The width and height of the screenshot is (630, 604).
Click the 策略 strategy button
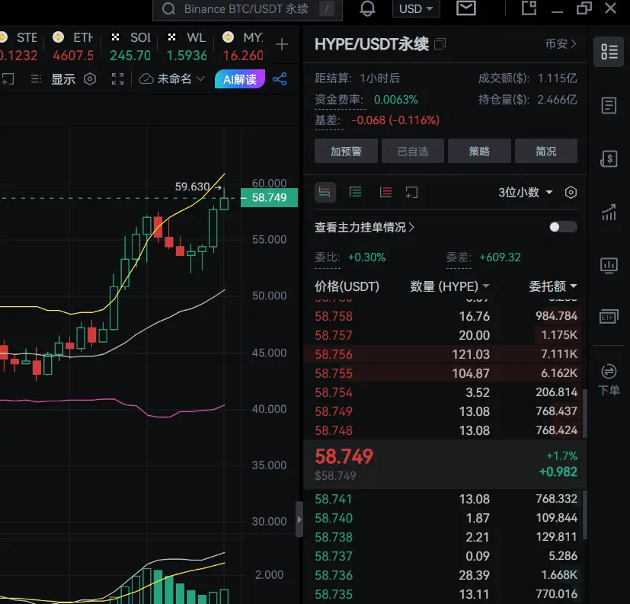[479, 151]
